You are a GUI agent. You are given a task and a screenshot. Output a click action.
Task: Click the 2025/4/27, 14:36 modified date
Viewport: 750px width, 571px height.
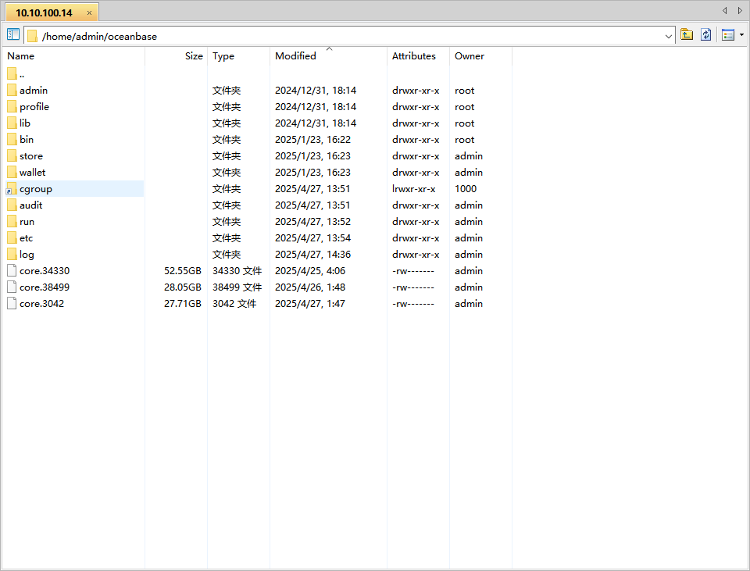coord(312,255)
